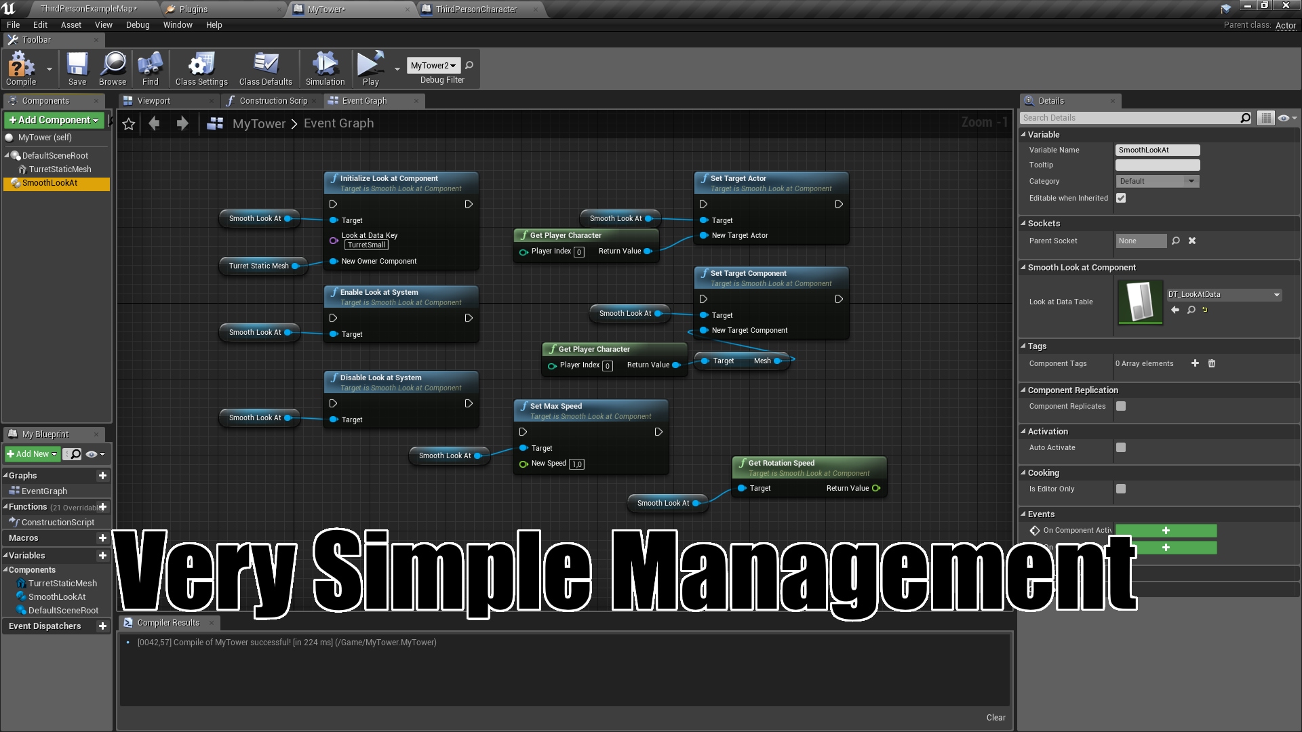Enable Auto Activate under Activation
The height and width of the screenshot is (732, 1302).
point(1120,447)
